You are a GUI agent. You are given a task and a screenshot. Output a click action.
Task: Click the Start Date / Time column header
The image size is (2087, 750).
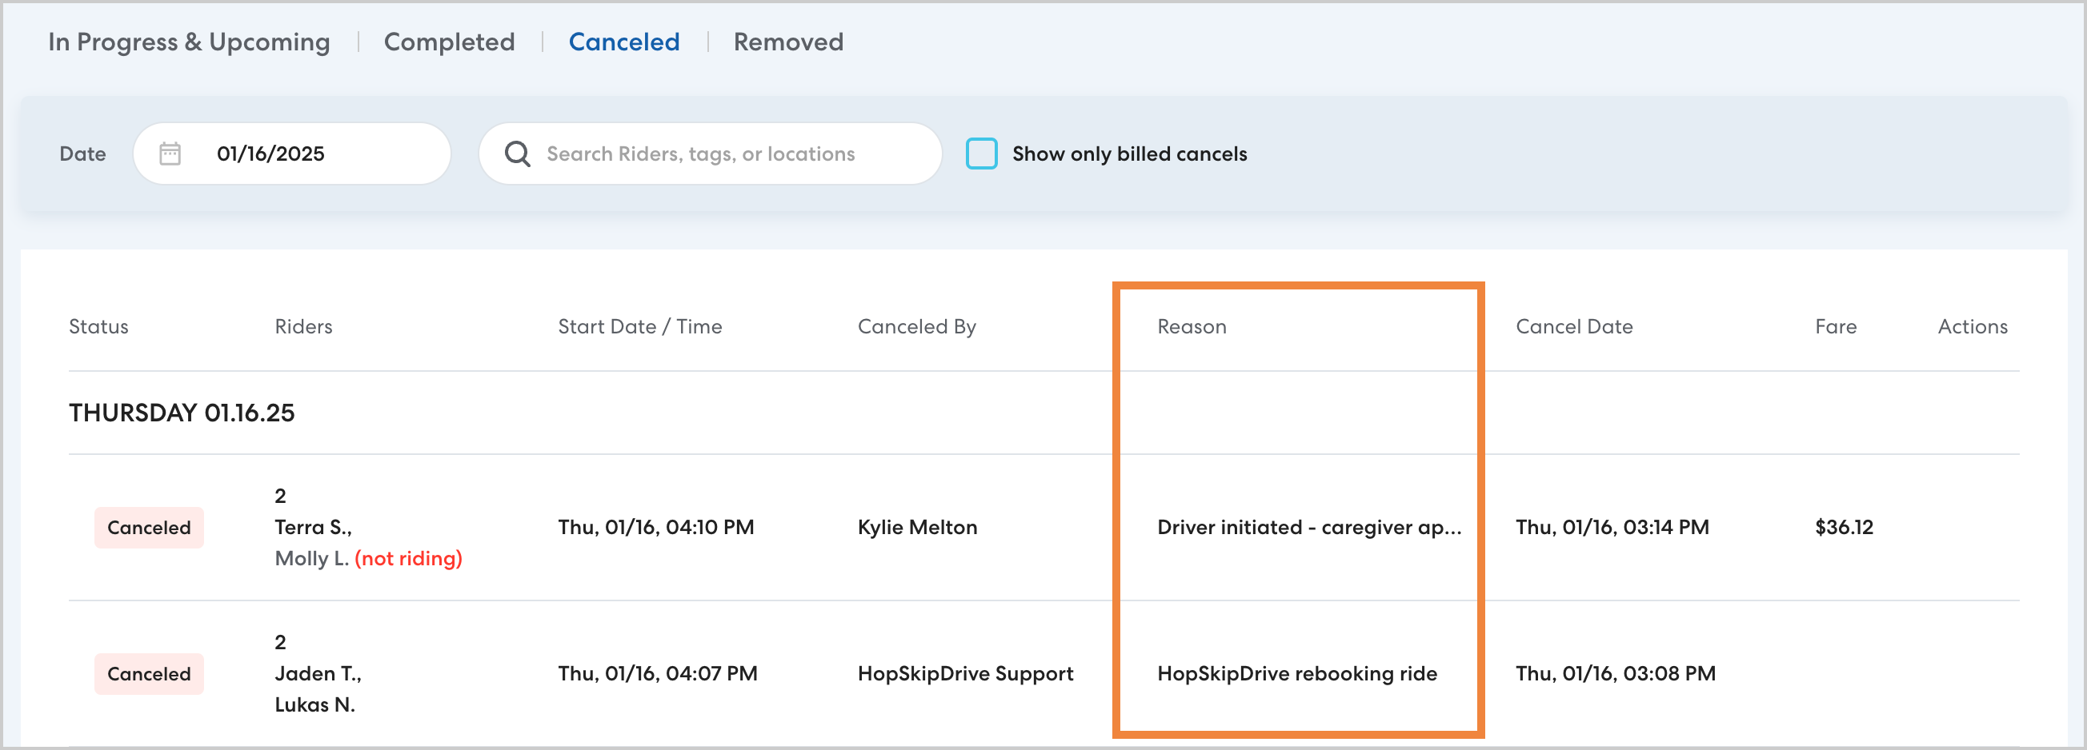point(639,326)
